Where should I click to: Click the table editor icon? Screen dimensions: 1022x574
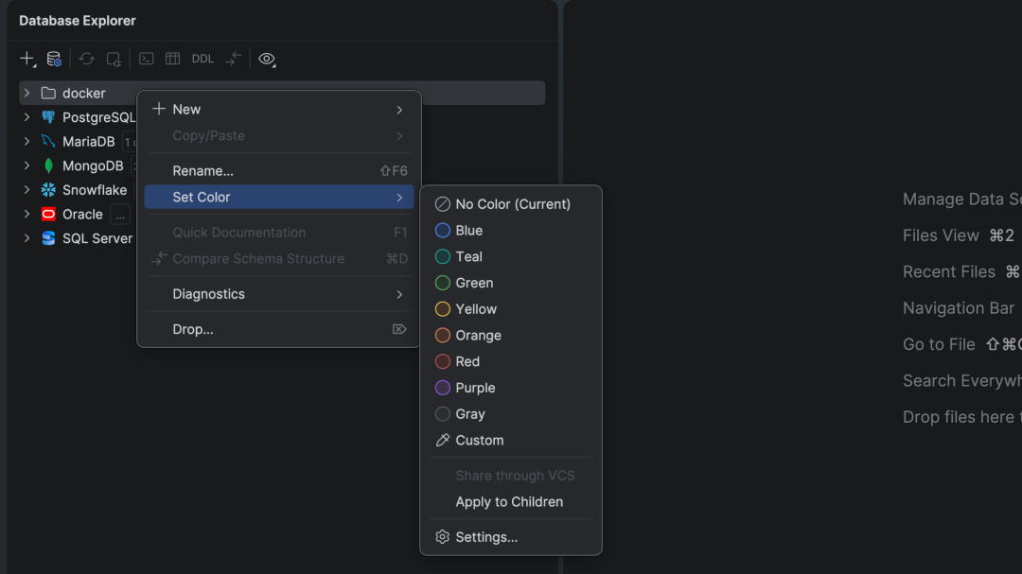coord(173,59)
